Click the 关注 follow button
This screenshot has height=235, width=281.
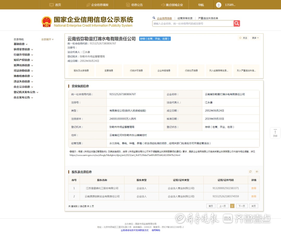243,38
